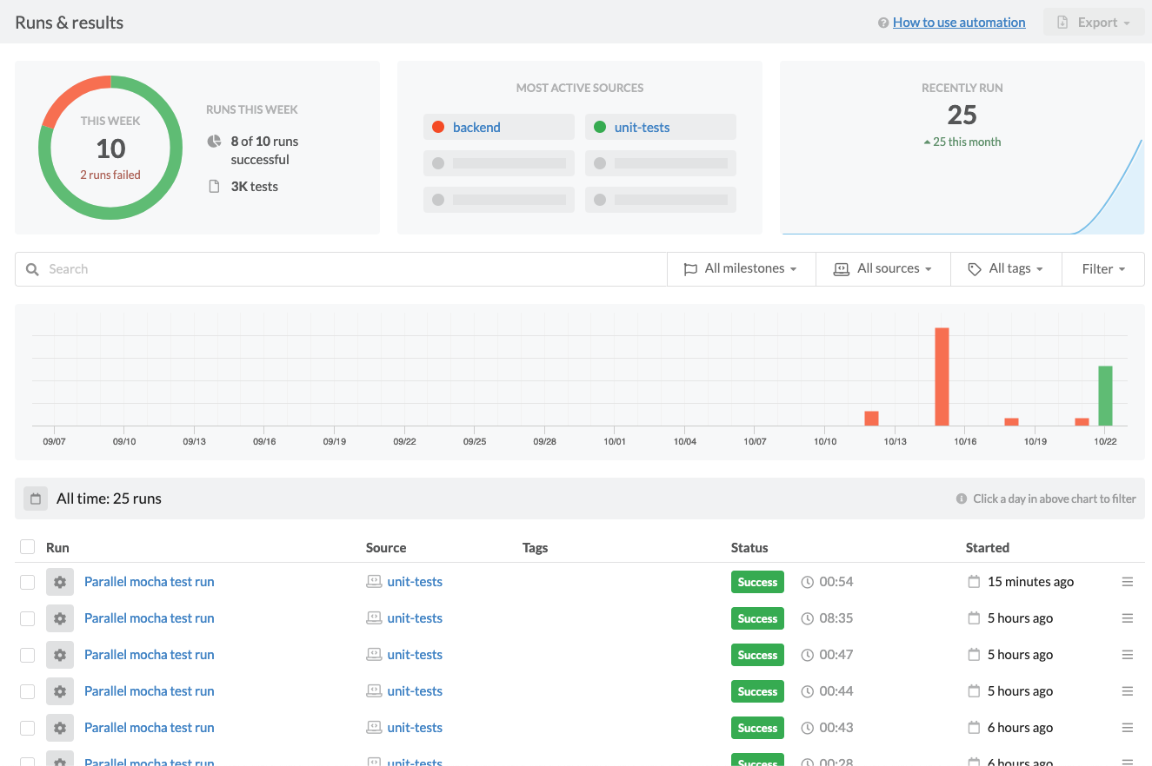Click Success badge of the 08:35 run
This screenshot has height=766, width=1152.
(757, 618)
